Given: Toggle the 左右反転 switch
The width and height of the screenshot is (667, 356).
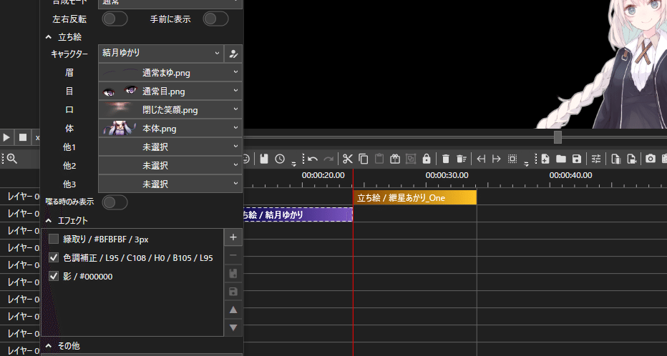Looking at the screenshot, I should tap(115, 19).
